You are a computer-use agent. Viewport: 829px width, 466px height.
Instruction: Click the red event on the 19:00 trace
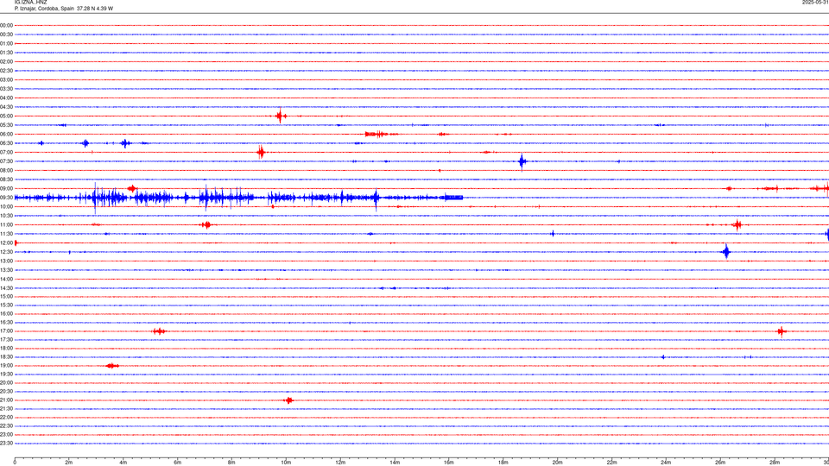tap(111, 366)
